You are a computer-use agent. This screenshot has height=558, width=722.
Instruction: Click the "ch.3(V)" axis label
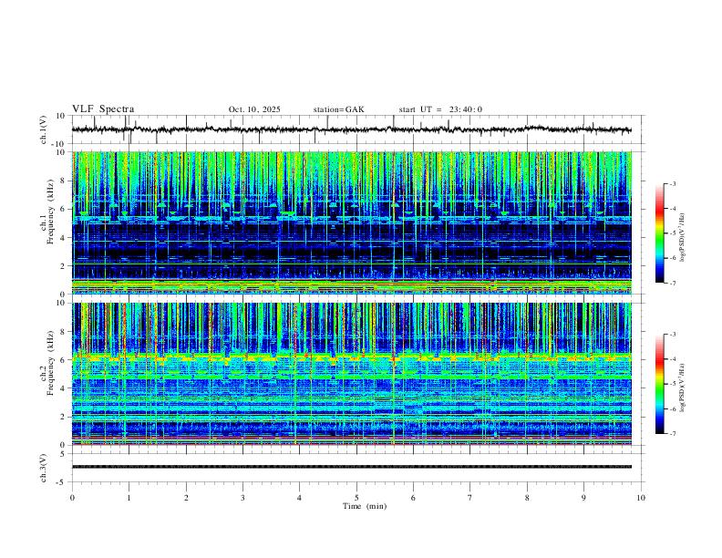click(x=43, y=468)
